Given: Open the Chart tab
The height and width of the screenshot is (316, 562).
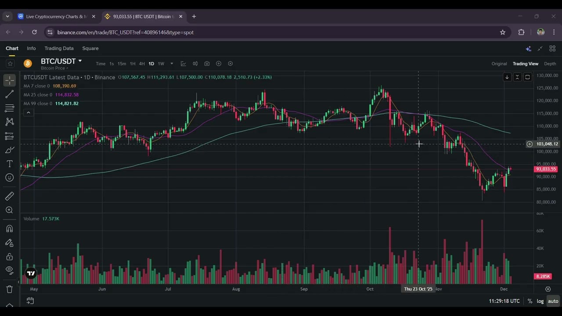Looking at the screenshot, I should click(12, 48).
